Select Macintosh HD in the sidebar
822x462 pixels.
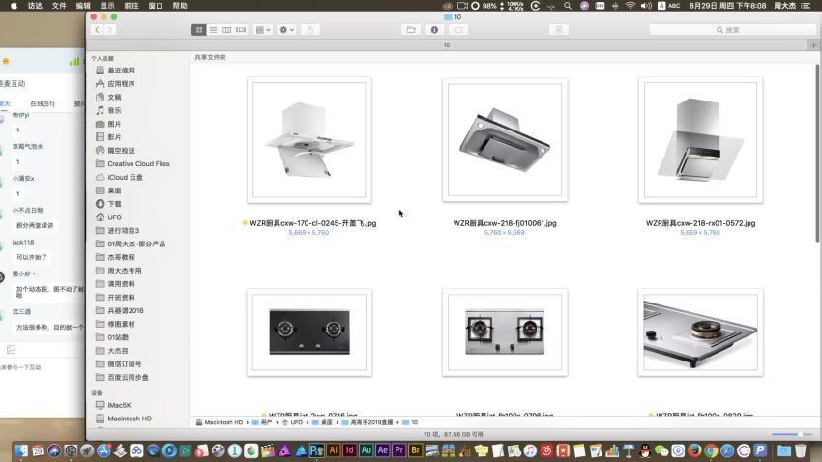[x=129, y=419]
